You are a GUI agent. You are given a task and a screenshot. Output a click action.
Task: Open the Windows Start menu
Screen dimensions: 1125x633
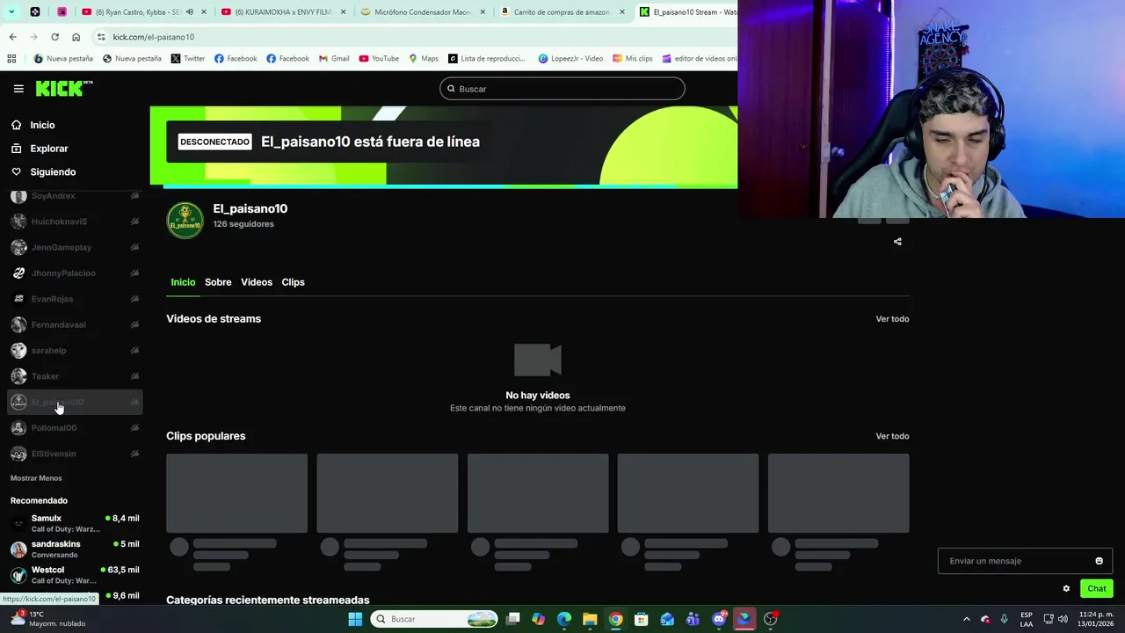tap(355, 619)
